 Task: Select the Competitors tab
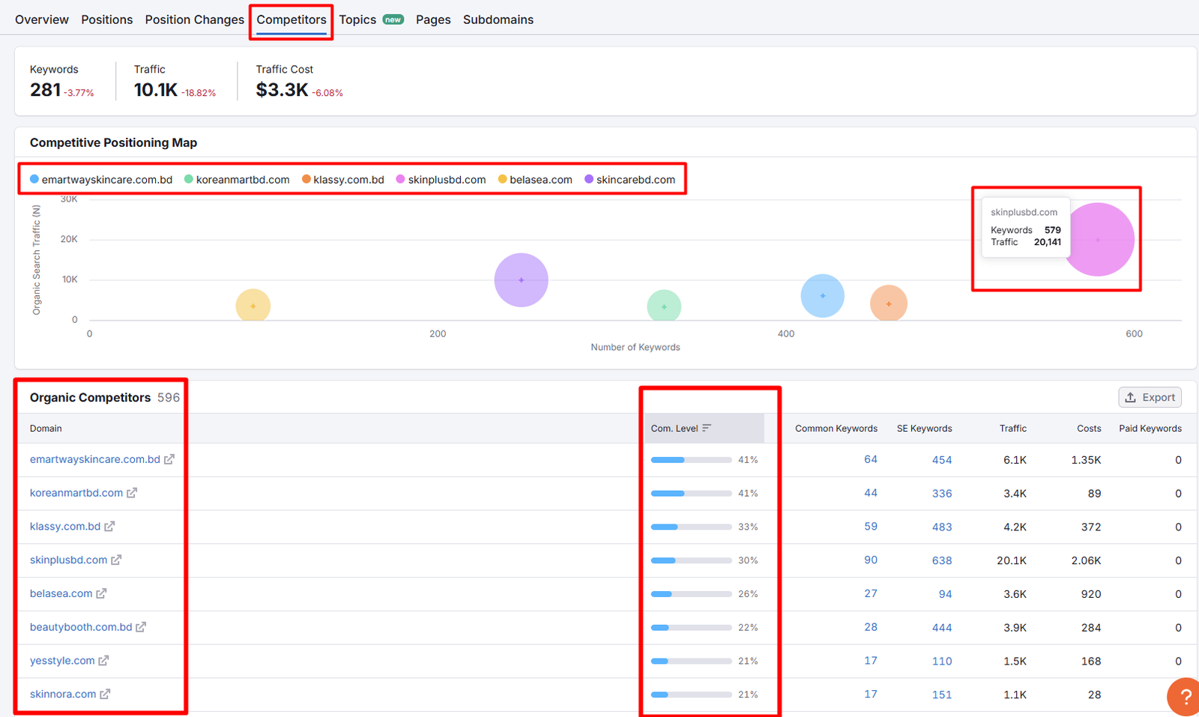tap(292, 19)
